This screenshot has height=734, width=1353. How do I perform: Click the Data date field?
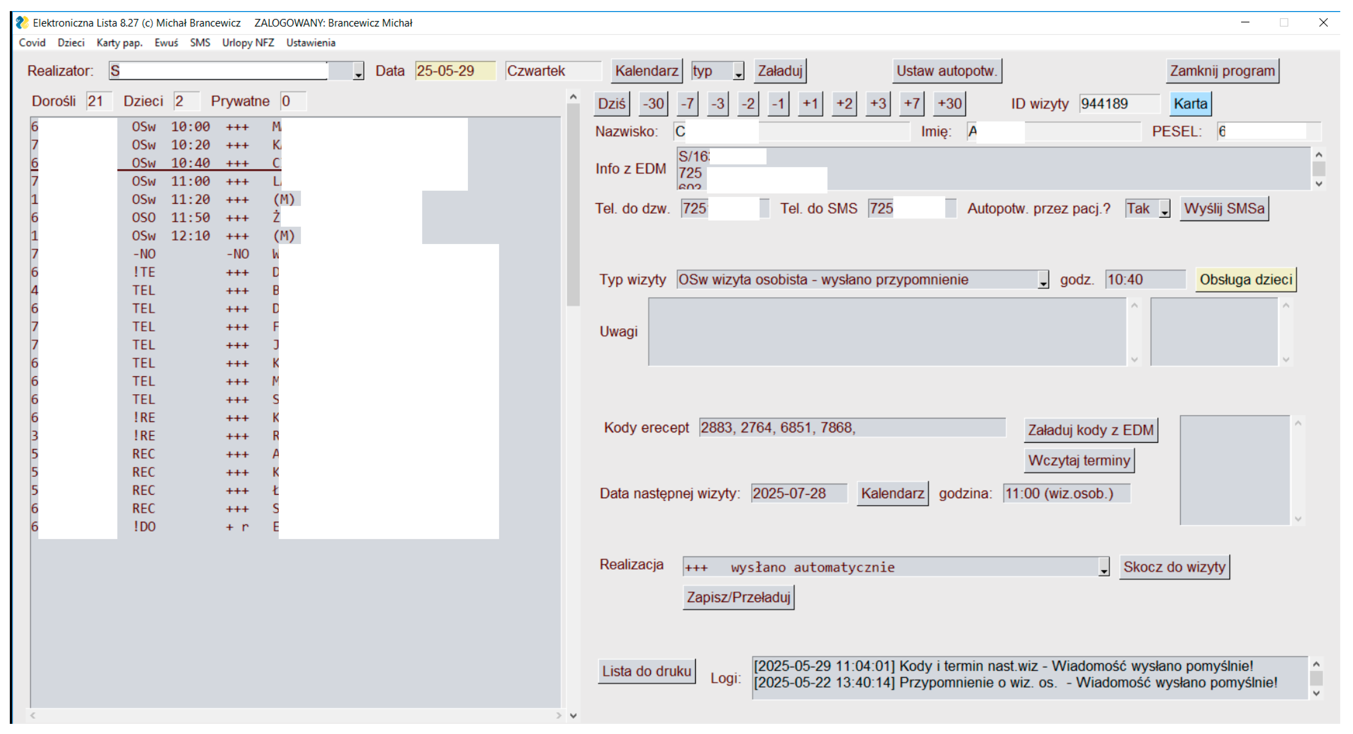(455, 71)
